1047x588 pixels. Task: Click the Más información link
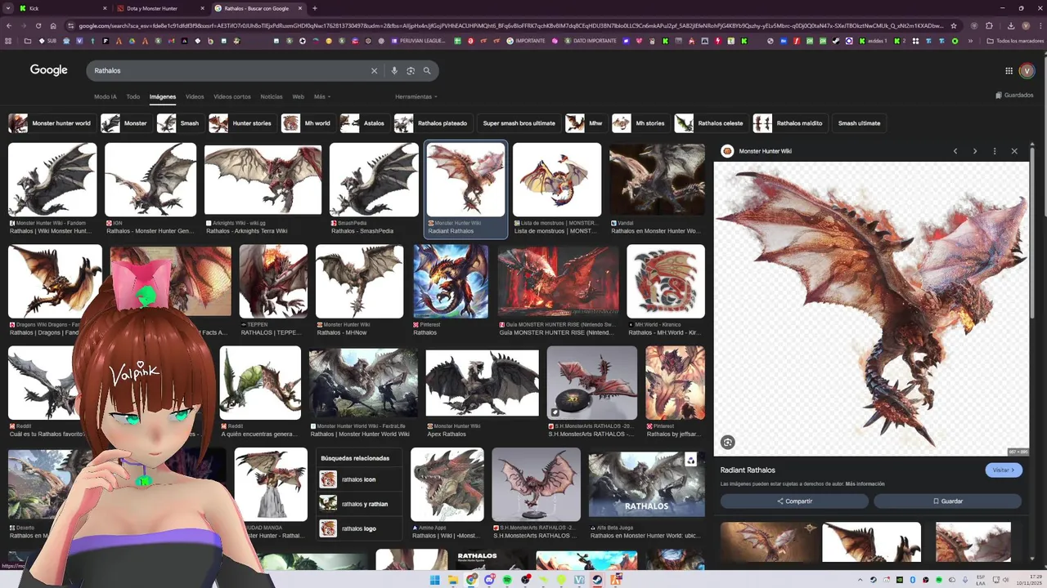coord(865,484)
